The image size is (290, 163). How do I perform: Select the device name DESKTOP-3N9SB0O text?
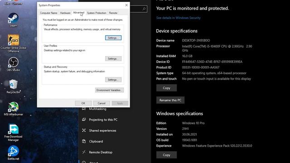click(x=196, y=40)
